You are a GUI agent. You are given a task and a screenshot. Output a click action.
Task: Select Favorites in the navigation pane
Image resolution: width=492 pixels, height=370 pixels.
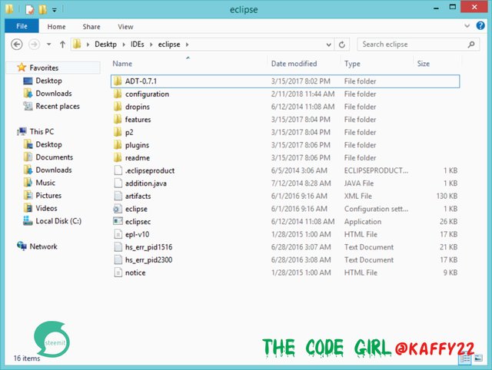click(44, 68)
